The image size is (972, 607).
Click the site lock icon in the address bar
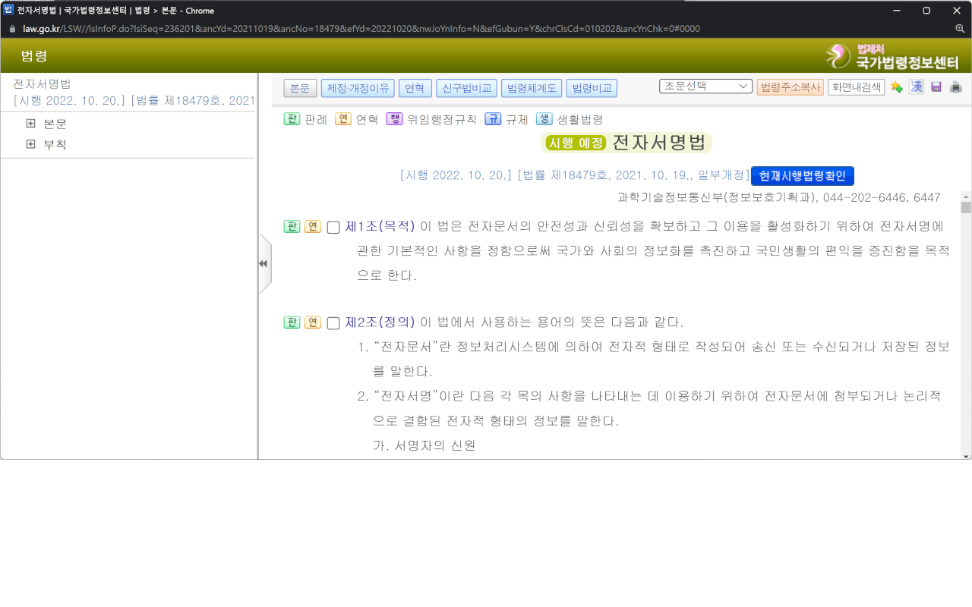pyautogui.click(x=11, y=29)
